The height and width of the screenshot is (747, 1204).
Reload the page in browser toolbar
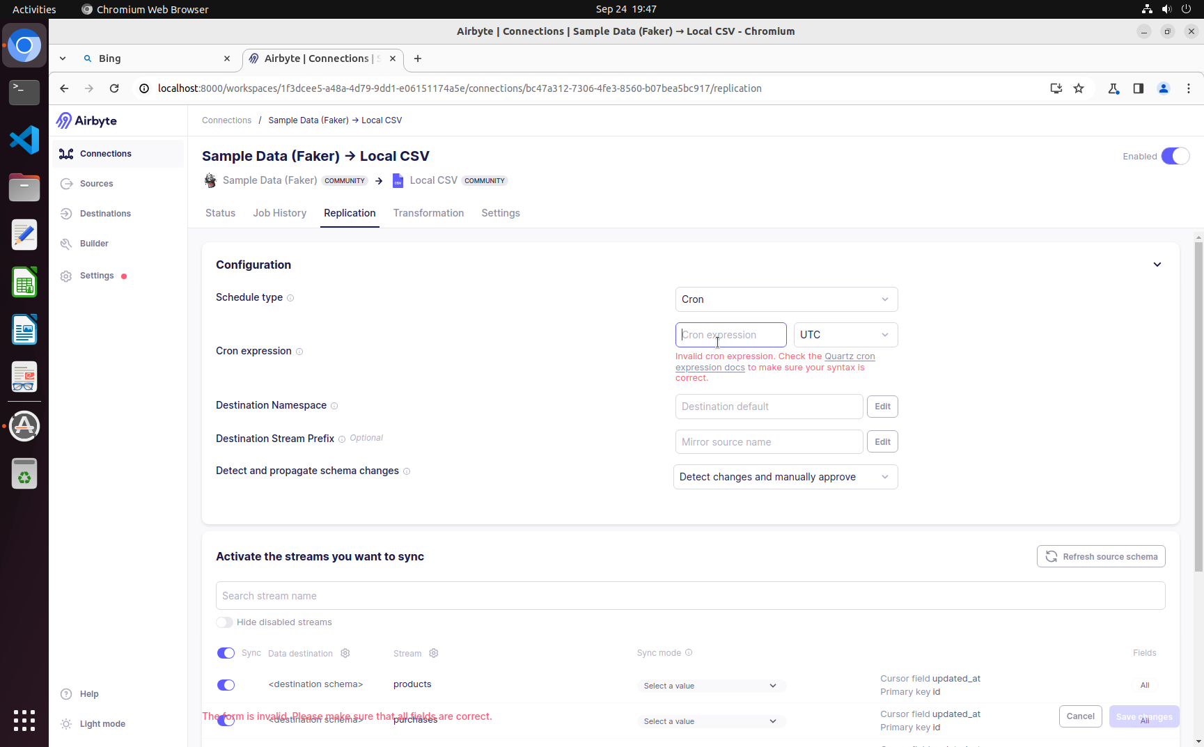(114, 88)
